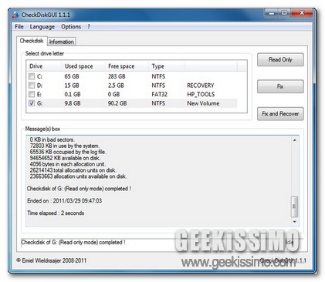Click the message box scrollbar thumb
This screenshot has width=325, height=282.
(x=295, y=206)
